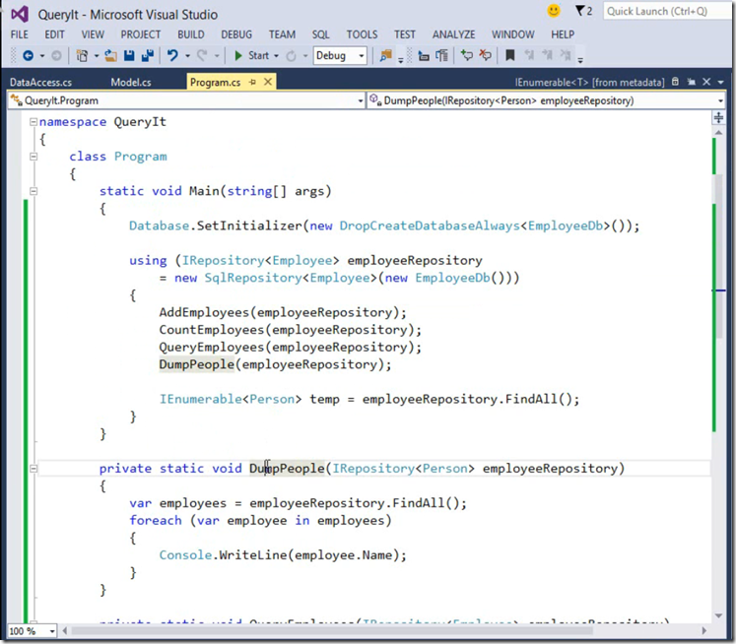Image resolution: width=736 pixels, height=644 pixels.
Task: Switch to the Model.cs tab
Action: (131, 82)
